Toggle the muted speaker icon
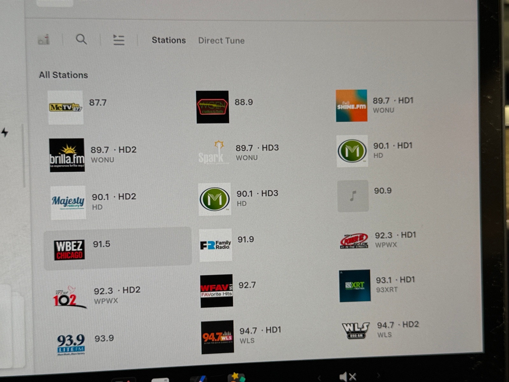 point(347,377)
